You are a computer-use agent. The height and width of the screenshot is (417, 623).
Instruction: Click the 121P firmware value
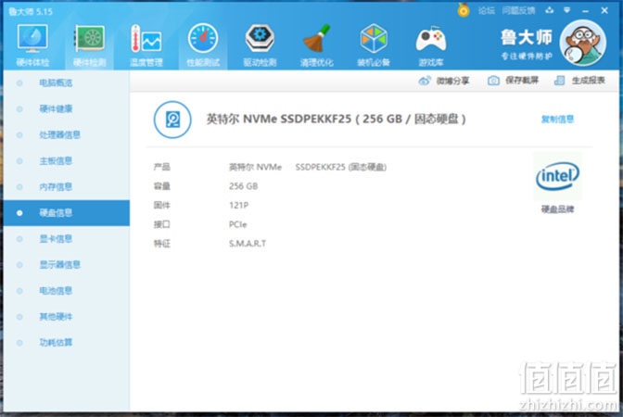[238, 206]
